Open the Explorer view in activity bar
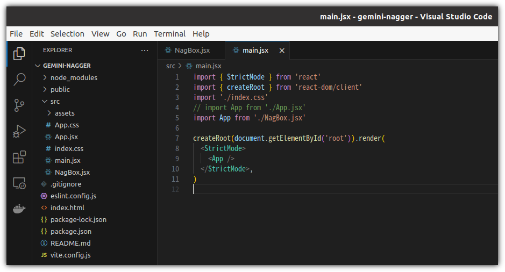The image size is (505, 272). (x=19, y=54)
